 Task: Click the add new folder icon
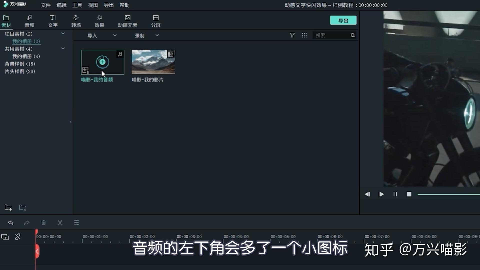tap(8, 207)
